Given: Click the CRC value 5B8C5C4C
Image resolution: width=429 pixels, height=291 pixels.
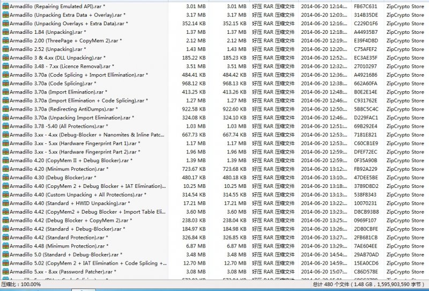Looking at the screenshot, I should click(x=366, y=109).
